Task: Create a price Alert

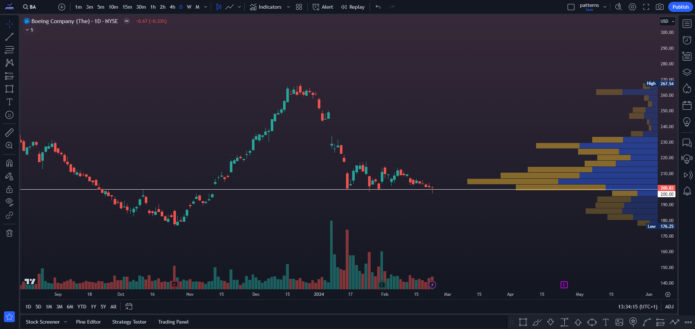Action: coord(323,7)
